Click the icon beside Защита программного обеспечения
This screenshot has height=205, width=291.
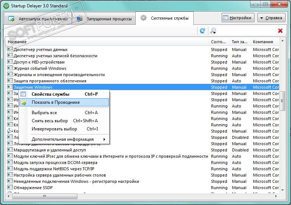pyautogui.click(x=10, y=81)
